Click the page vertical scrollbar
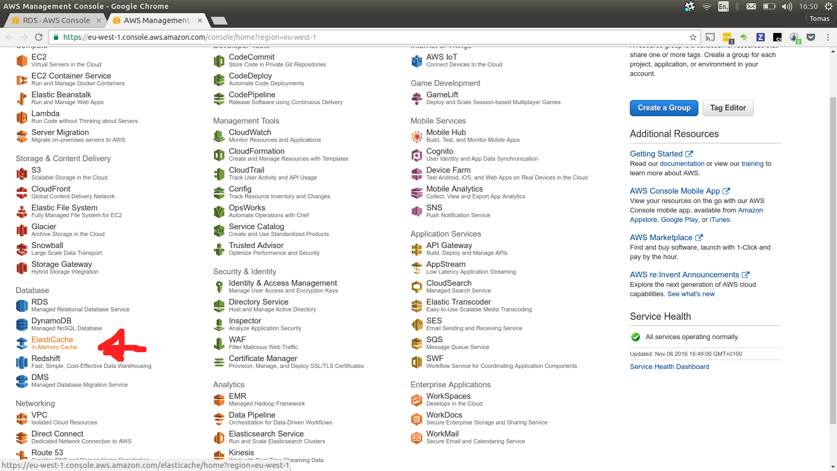 [x=833, y=261]
